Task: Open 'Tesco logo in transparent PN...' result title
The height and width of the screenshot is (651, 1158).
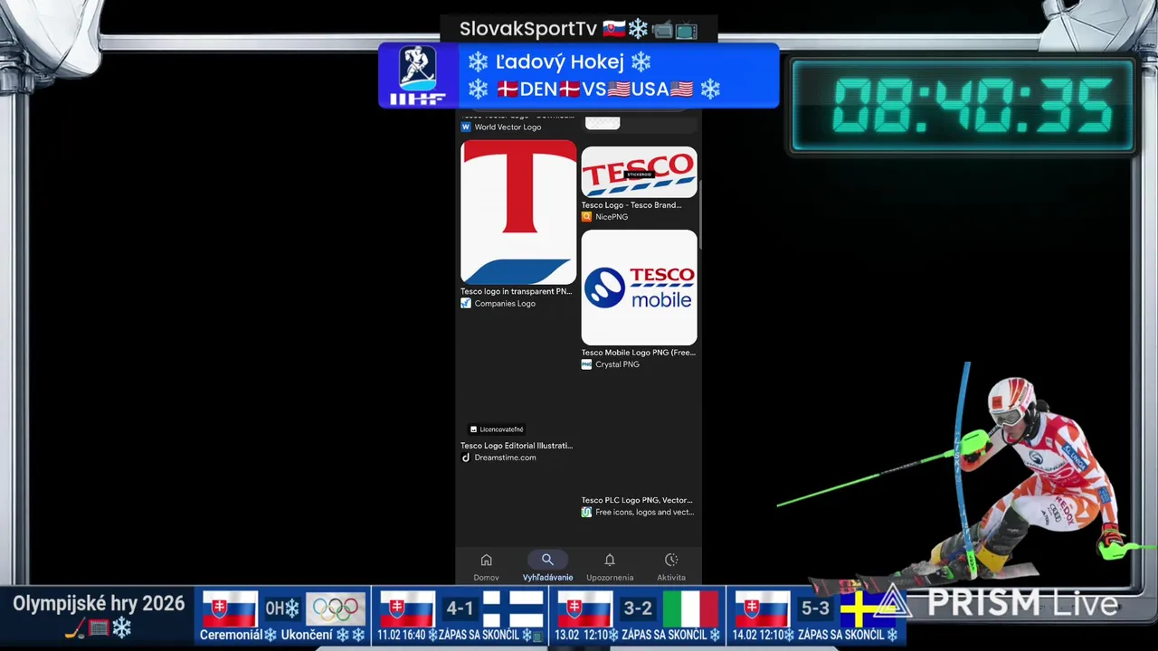Action: coord(517,291)
